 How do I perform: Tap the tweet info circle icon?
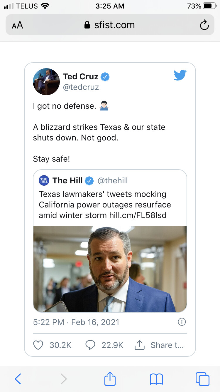click(x=182, y=322)
